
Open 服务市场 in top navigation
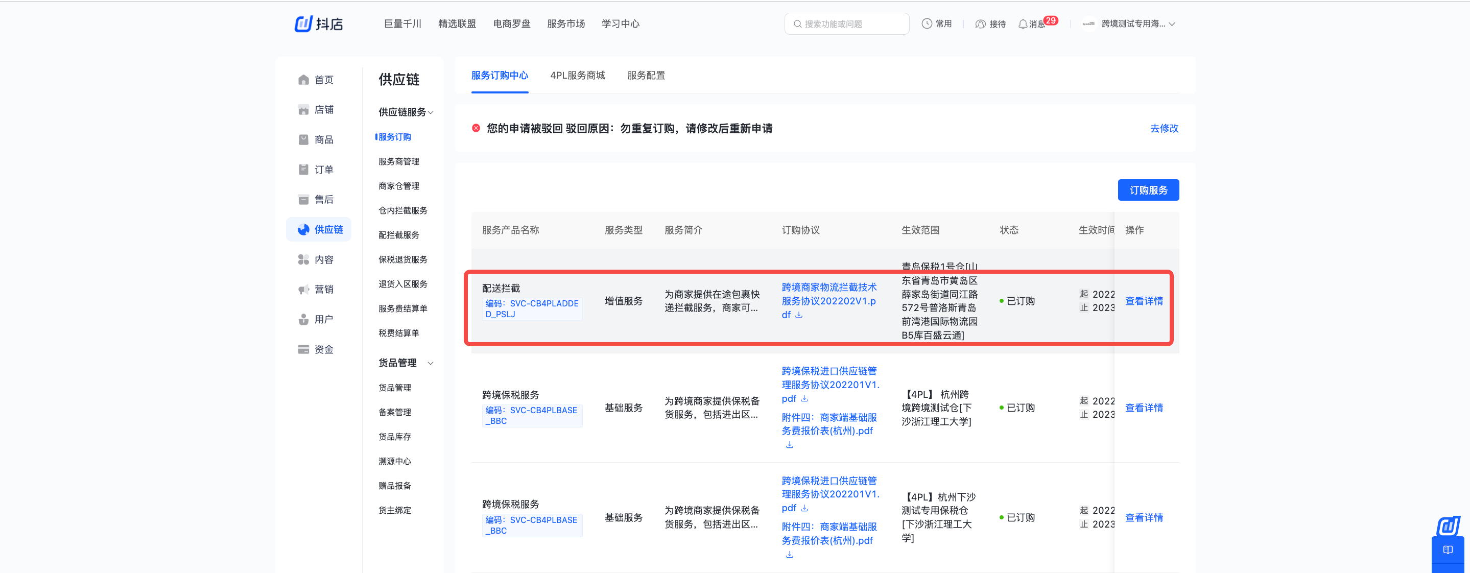(565, 24)
